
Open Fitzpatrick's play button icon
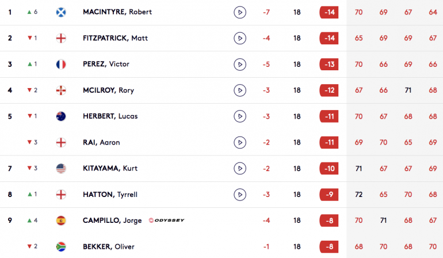point(240,38)
